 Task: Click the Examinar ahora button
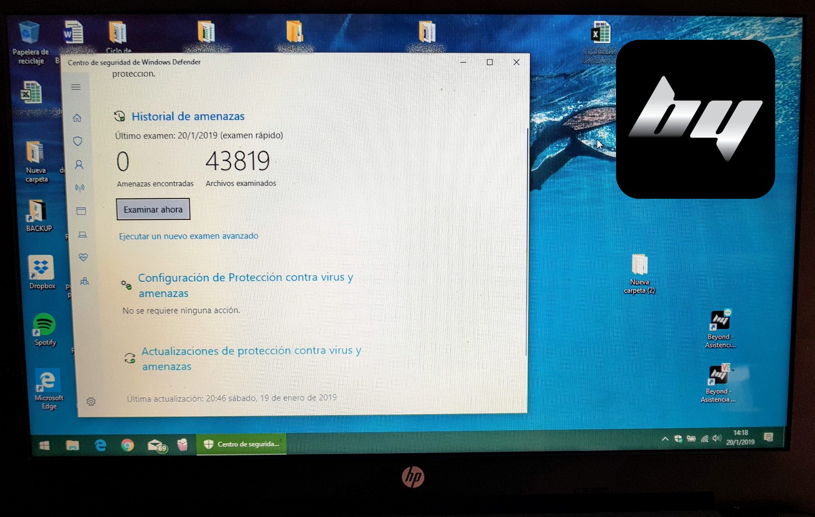tap(153, 209)
